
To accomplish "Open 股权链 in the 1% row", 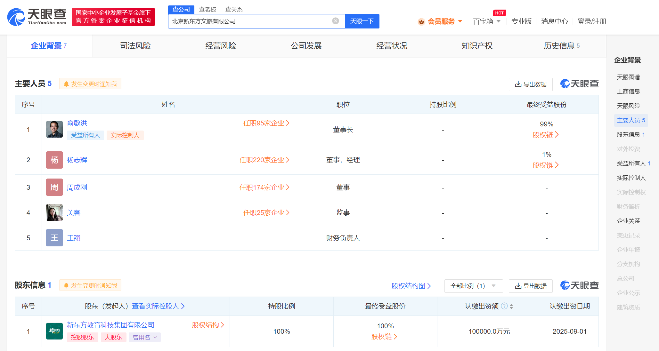I will coord(546,165).
